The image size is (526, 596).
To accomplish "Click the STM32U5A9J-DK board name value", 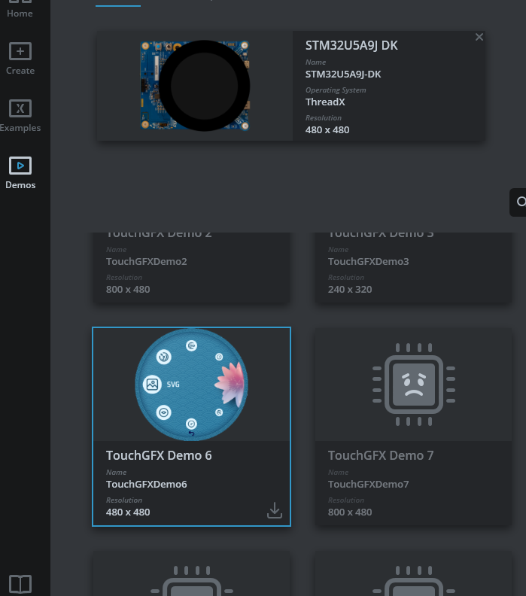I will (x=343, y=74).
